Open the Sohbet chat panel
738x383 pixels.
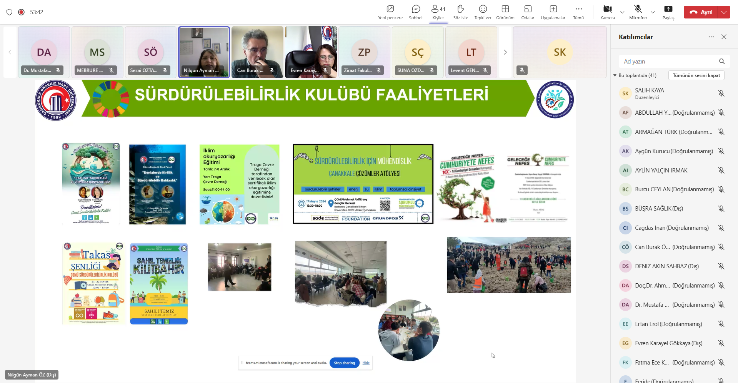pyautogui.click(x=416, y=12)
